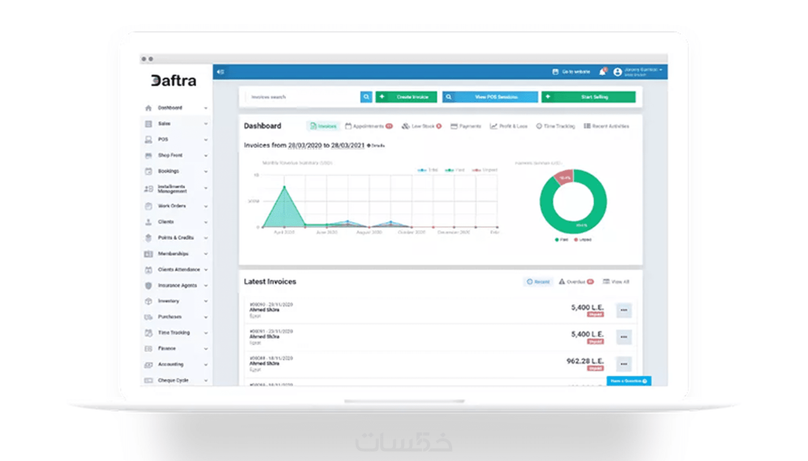Toggle the Total series in line chart legend
808x461 pixels.
tap(428, 170)
